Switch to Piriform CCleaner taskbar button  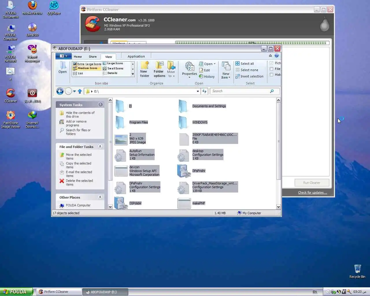[59, 292]
